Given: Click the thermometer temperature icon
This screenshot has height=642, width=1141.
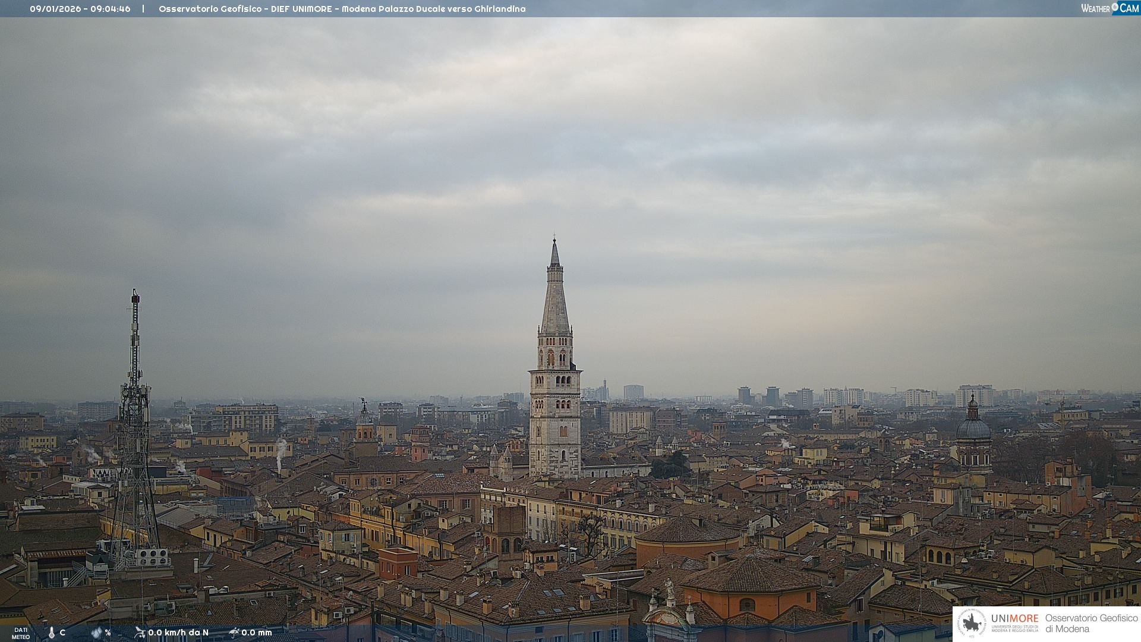Looking at the screenshot, I should tap(52, 632).
